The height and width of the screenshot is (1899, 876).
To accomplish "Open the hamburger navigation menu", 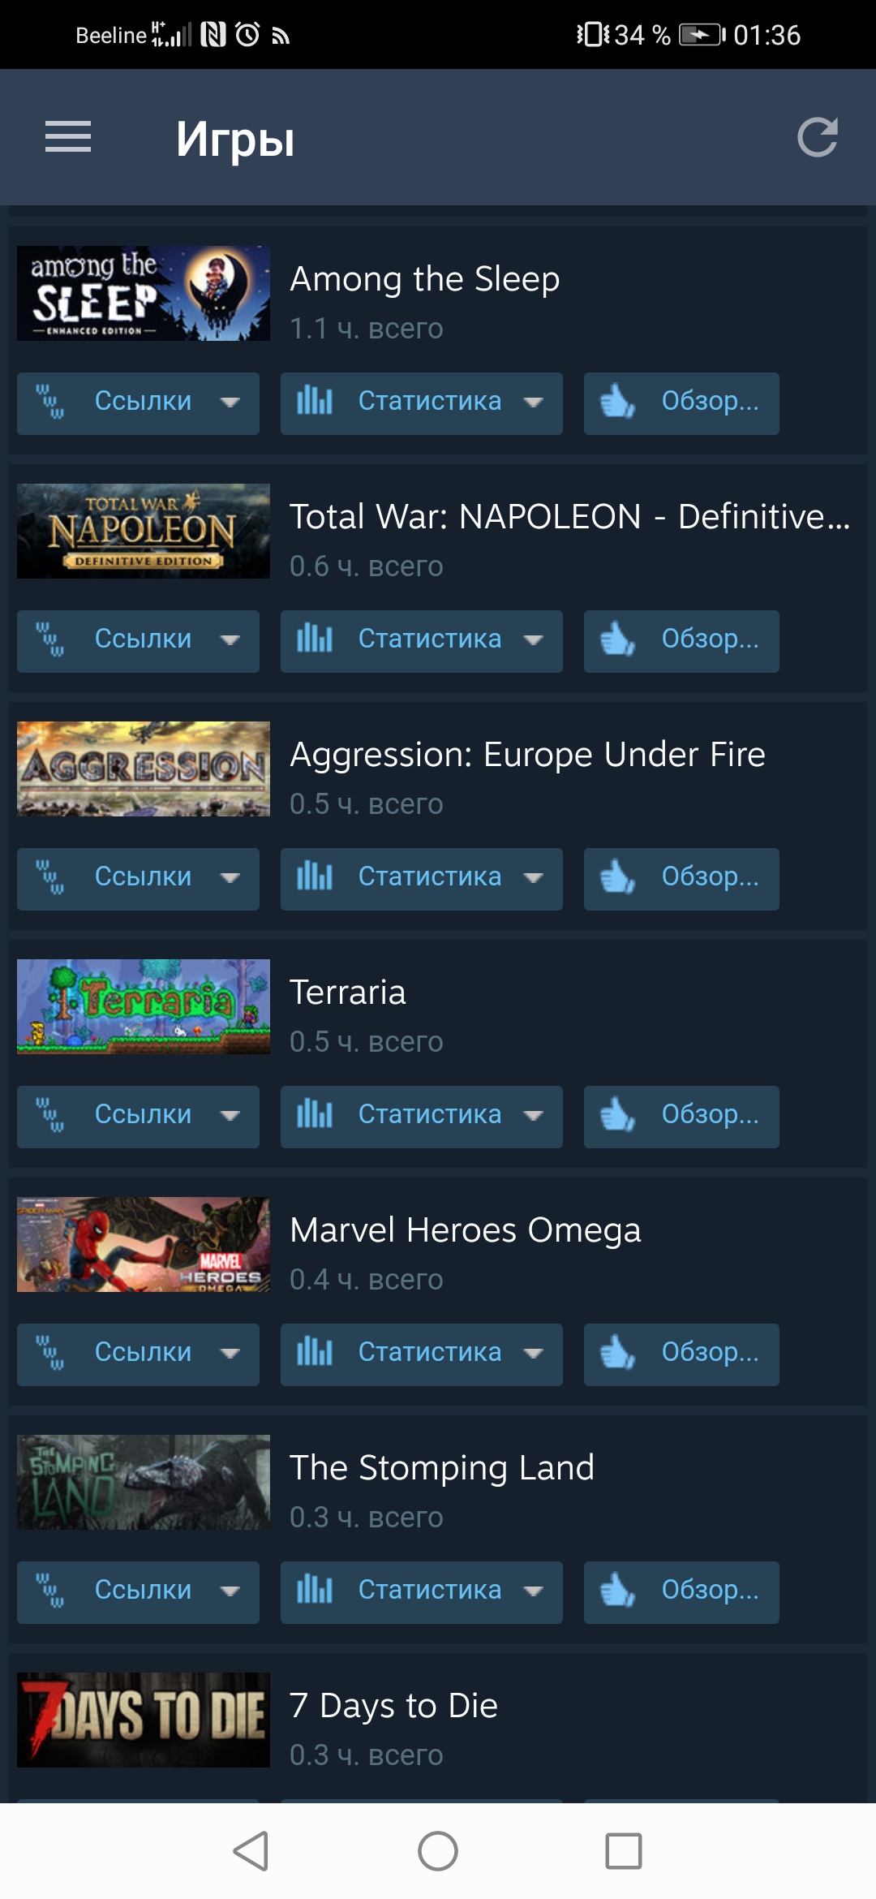I will coord(68,136).
